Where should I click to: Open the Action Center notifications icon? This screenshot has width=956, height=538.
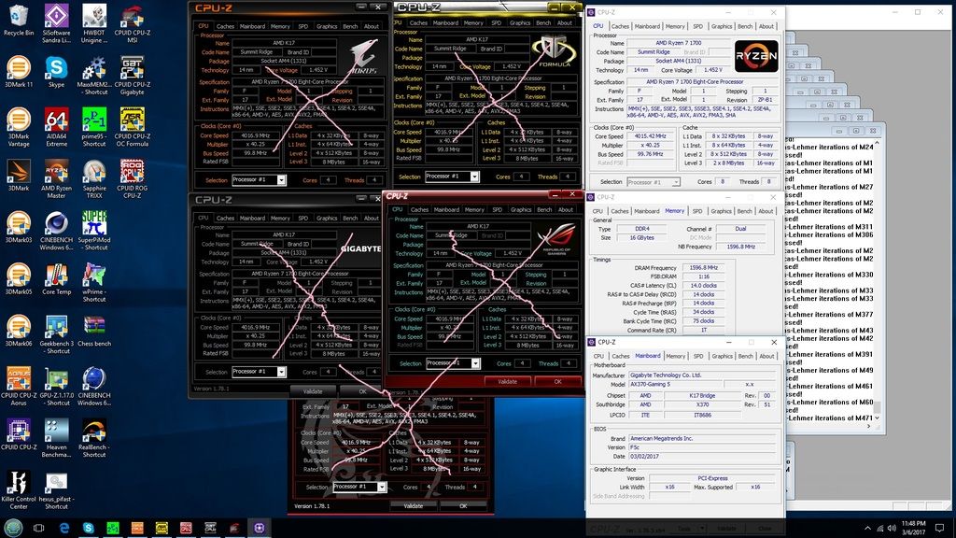(939, 529)
